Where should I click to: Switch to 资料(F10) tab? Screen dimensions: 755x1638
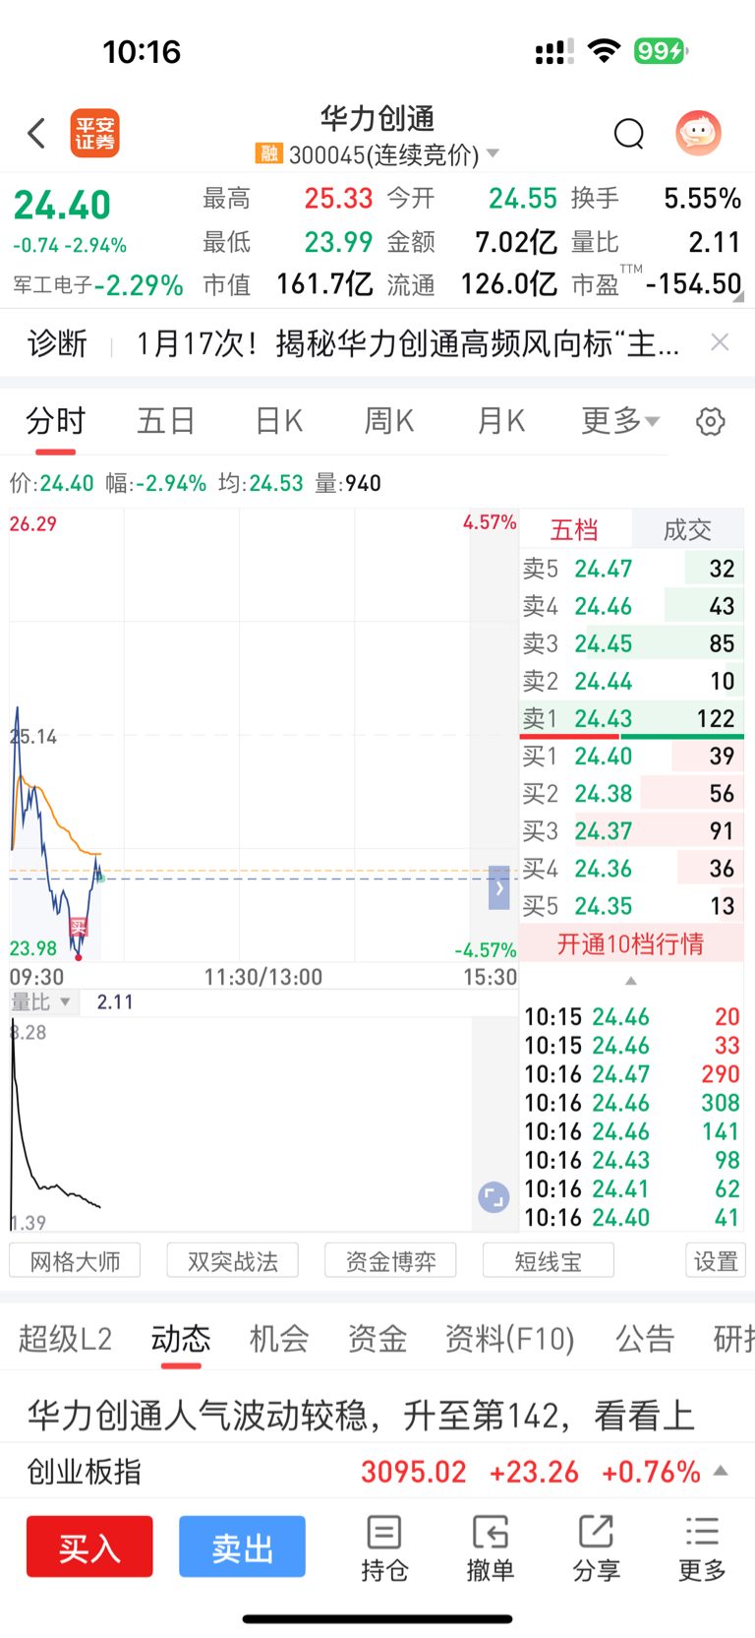pyautogui.click(x=509, y=1339)
